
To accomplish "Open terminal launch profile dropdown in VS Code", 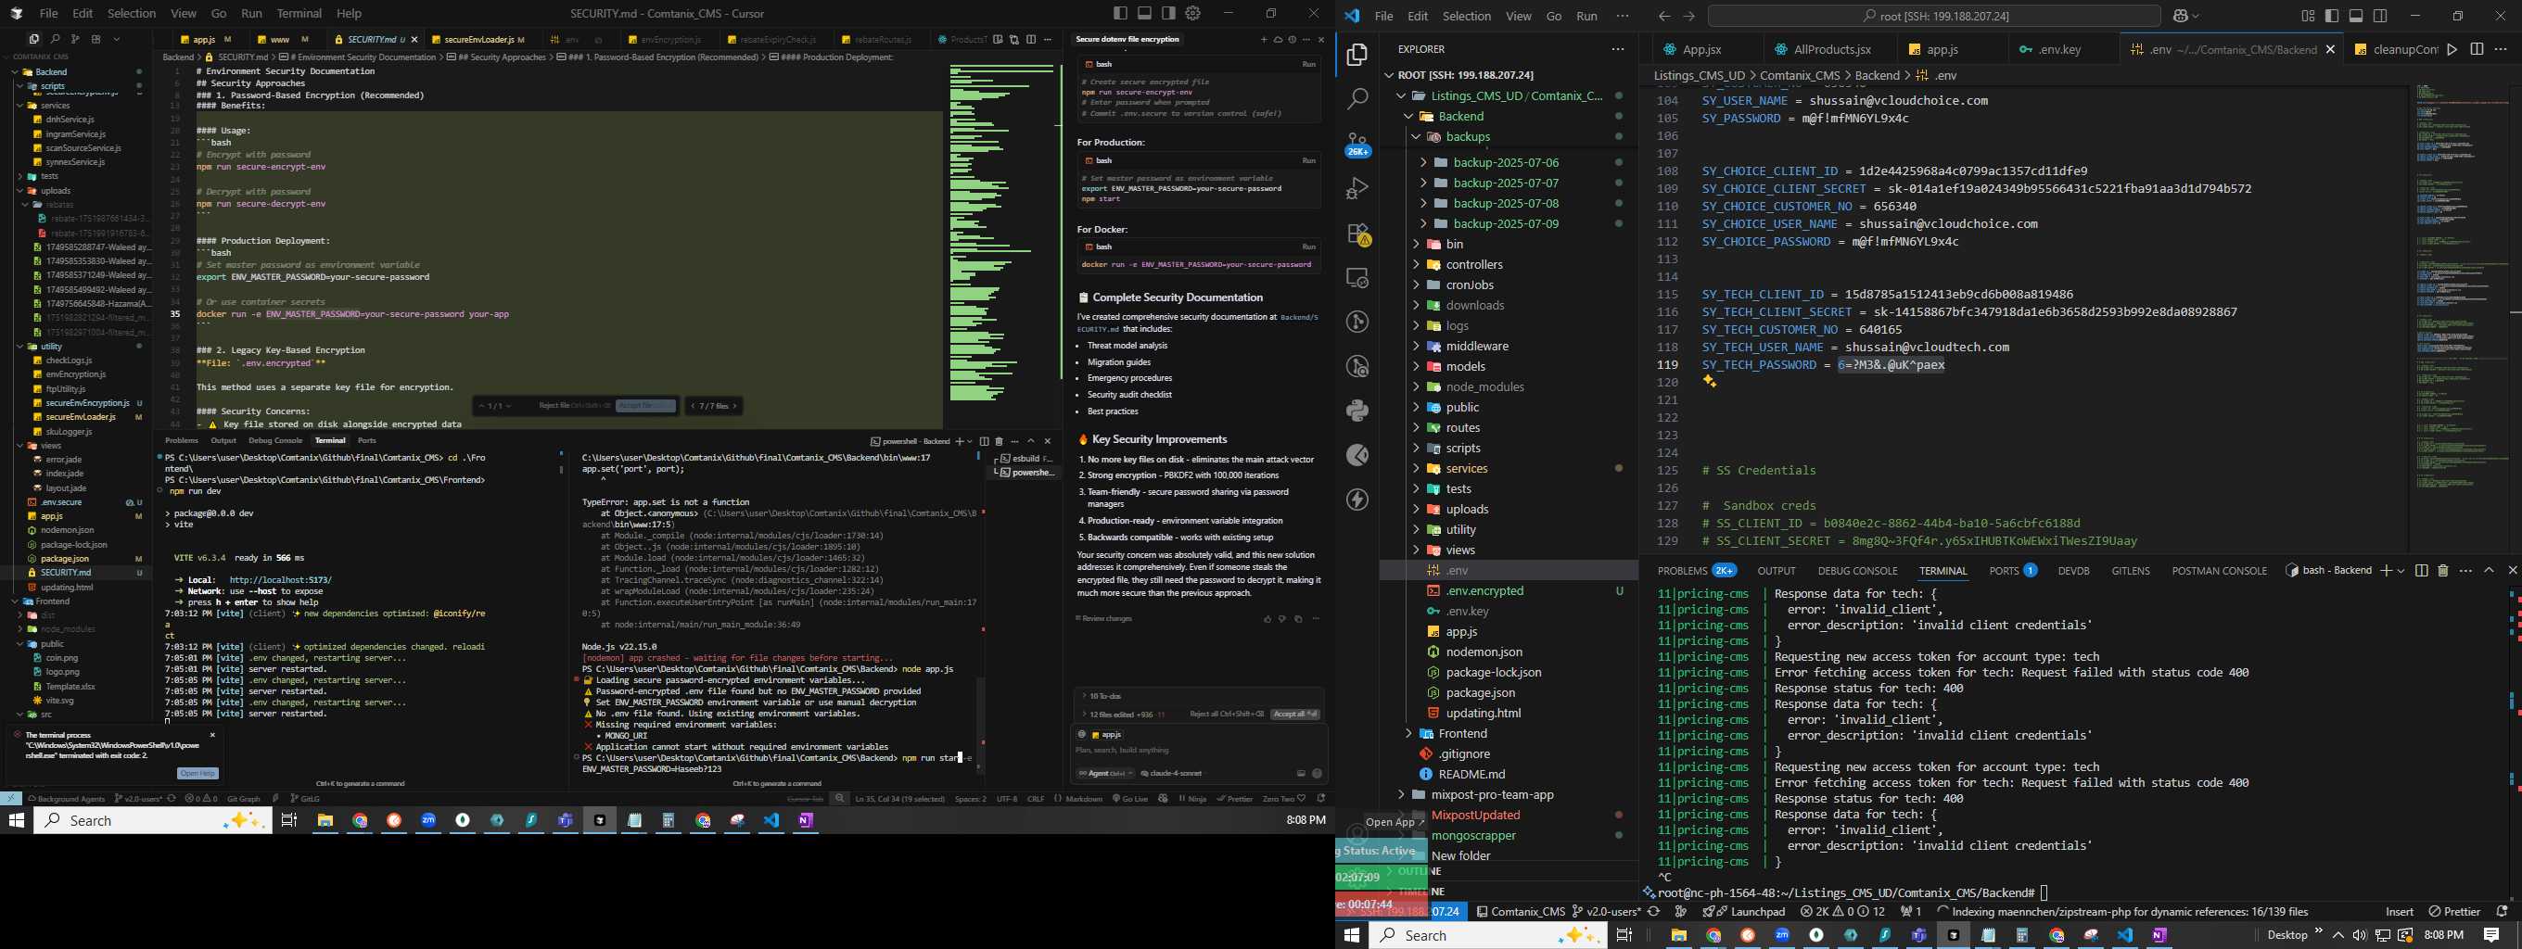I will (2400, 570).
